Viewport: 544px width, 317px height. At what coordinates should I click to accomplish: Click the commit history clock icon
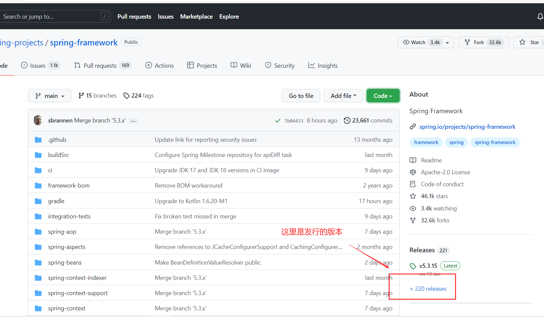(347, 120)
